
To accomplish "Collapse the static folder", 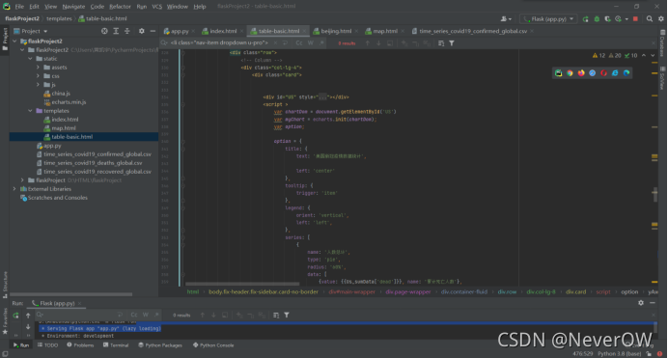I will click(x=30, y=59).
